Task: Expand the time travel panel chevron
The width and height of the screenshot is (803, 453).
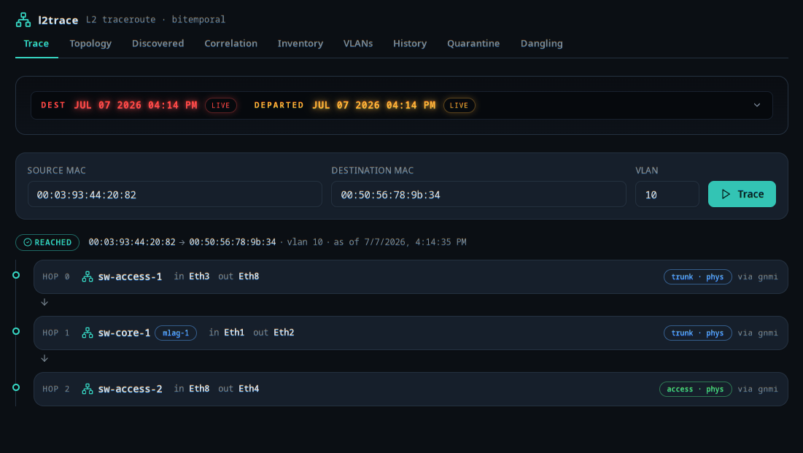Action: [757, 105]
